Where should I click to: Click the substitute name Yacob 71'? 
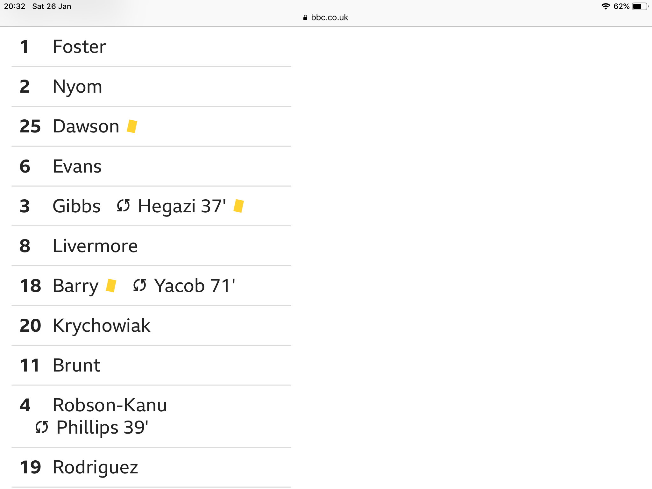[195, 285]
